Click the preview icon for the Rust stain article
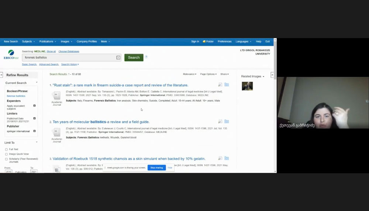This screenshot has width=369, height=211. coord(220,85)
